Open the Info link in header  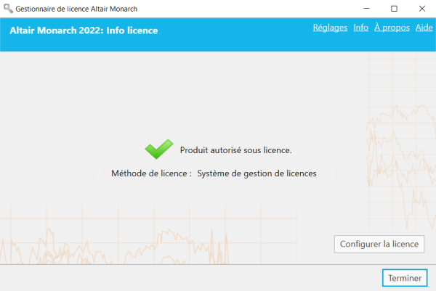tap(360, 28)
